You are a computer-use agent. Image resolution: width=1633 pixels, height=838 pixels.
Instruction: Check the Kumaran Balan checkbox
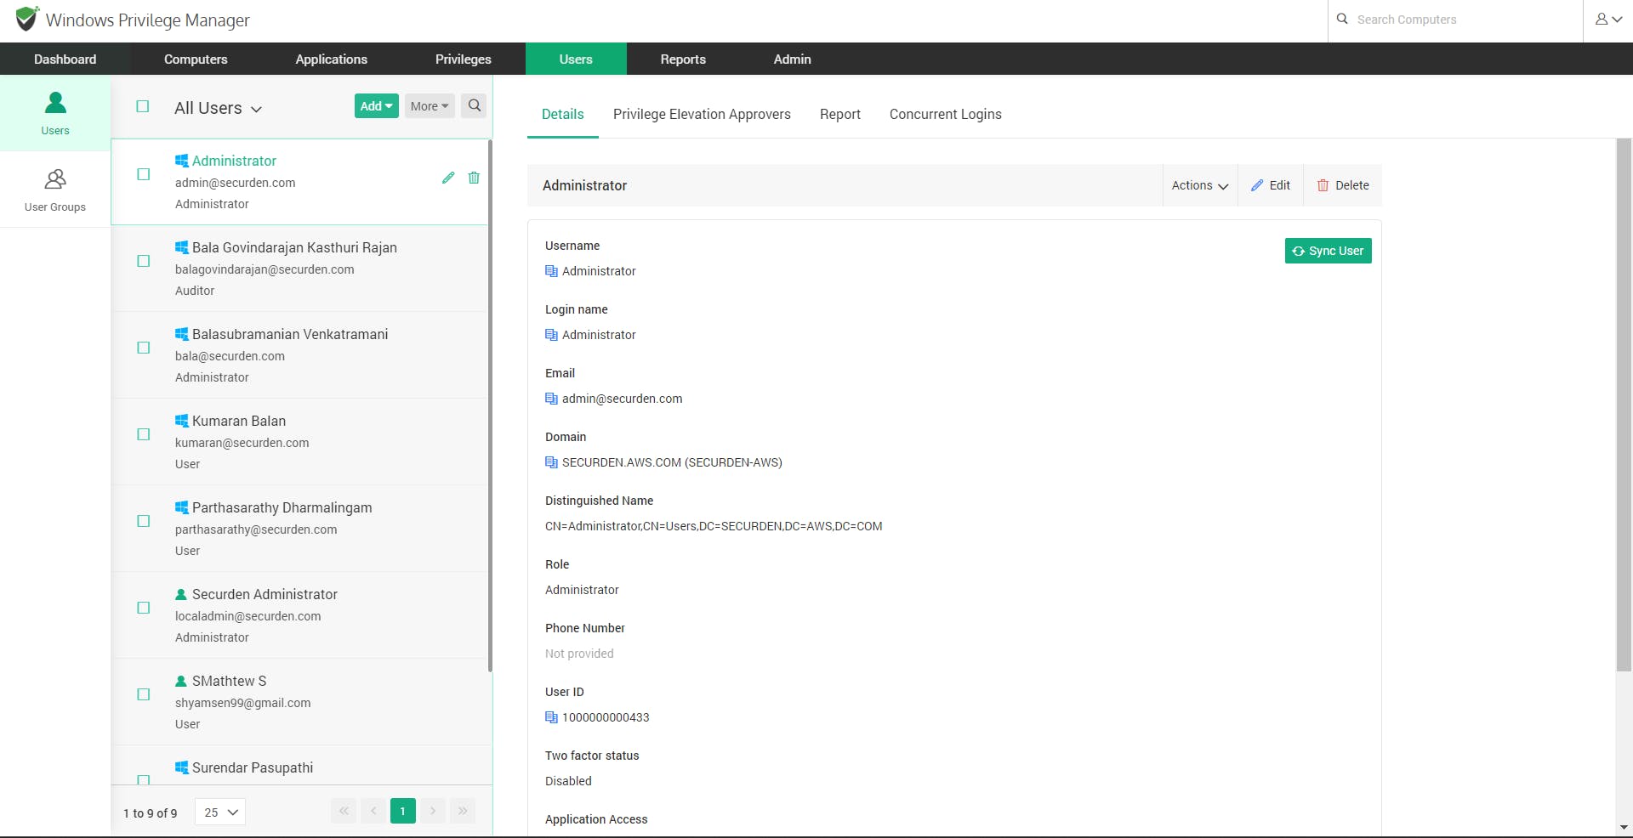(144, 434)
